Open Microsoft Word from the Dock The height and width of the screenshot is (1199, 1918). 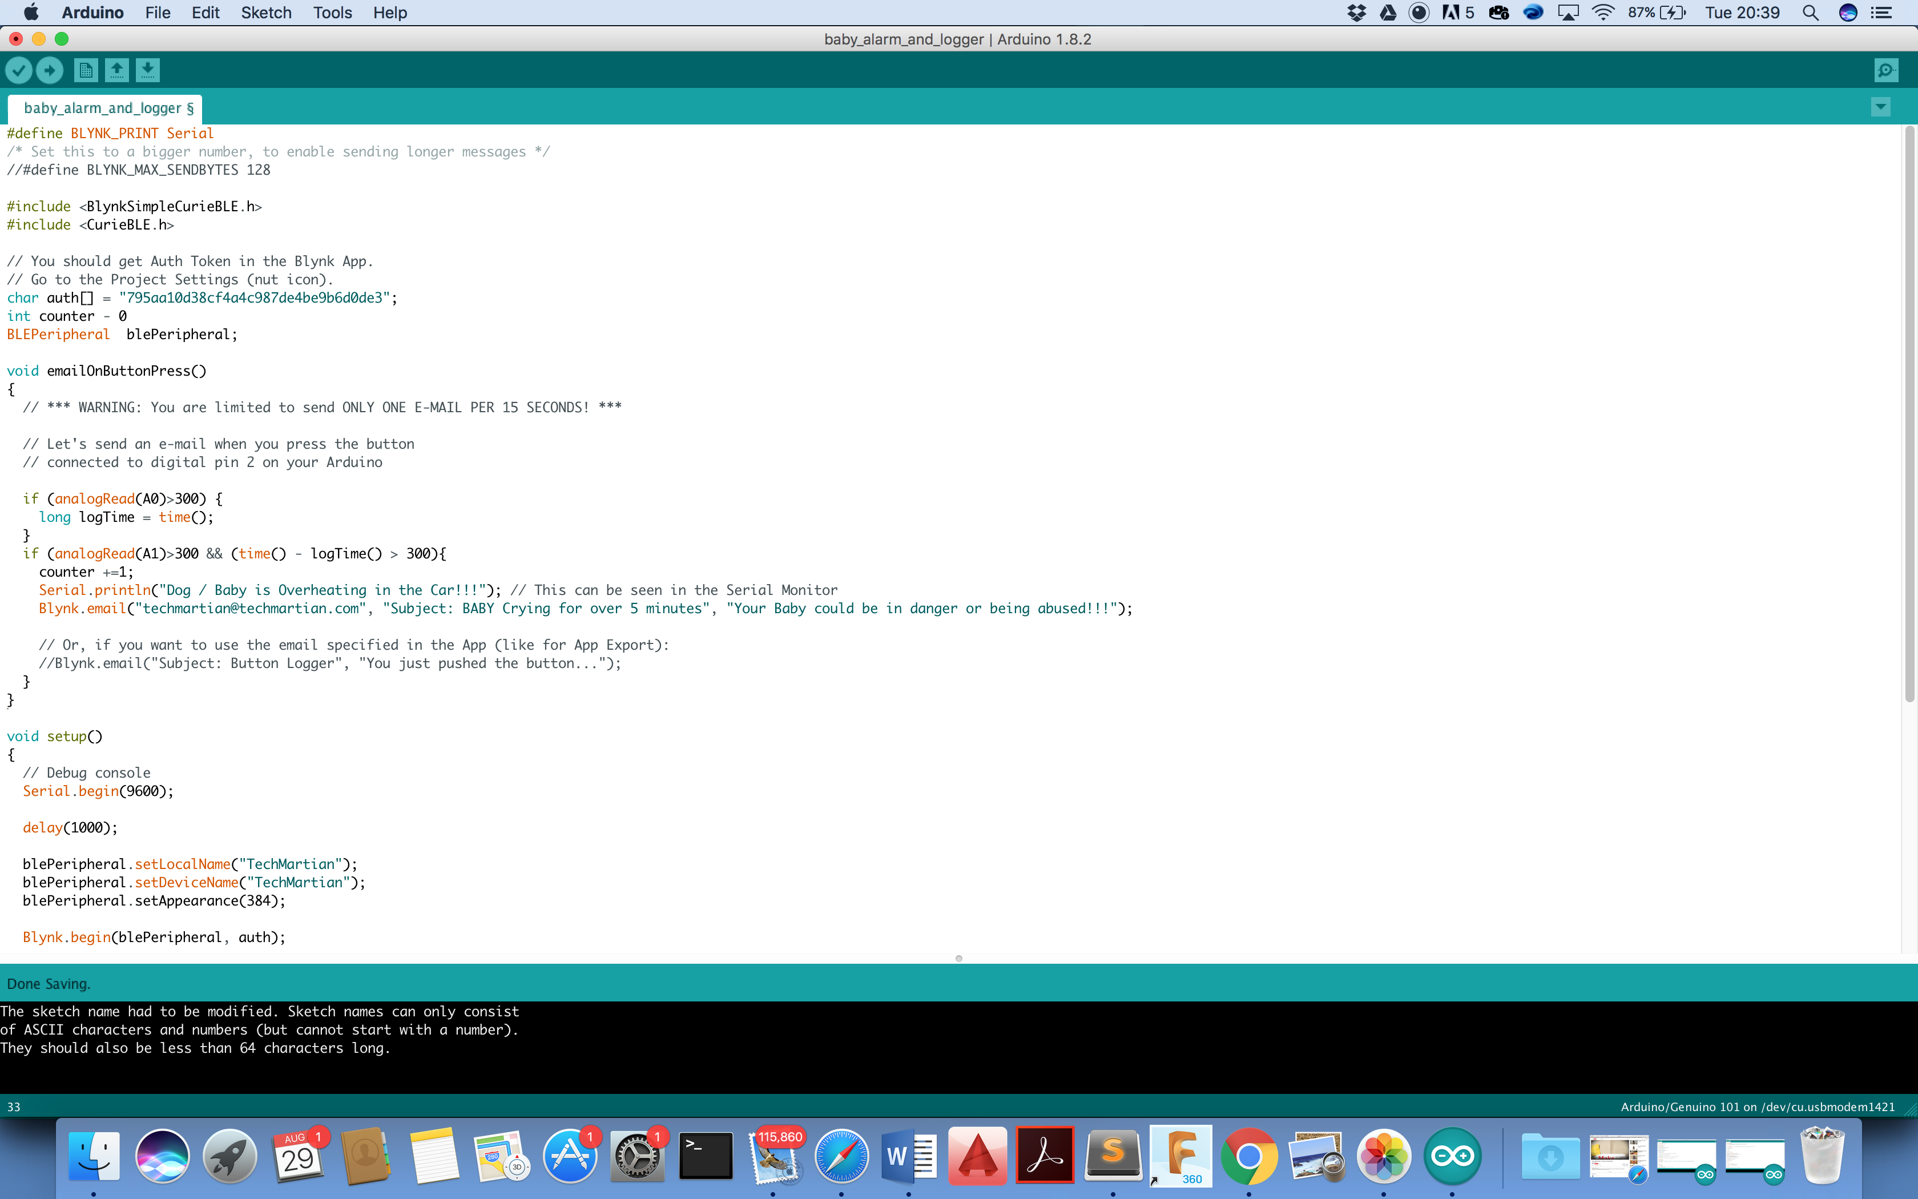(x=909, y=1156)
